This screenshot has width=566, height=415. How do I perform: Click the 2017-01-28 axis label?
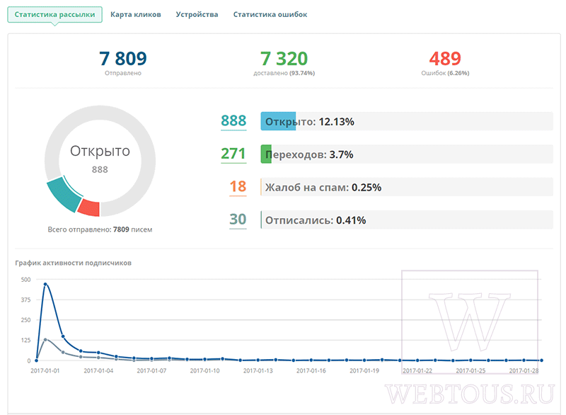click(x=524, y=371)
